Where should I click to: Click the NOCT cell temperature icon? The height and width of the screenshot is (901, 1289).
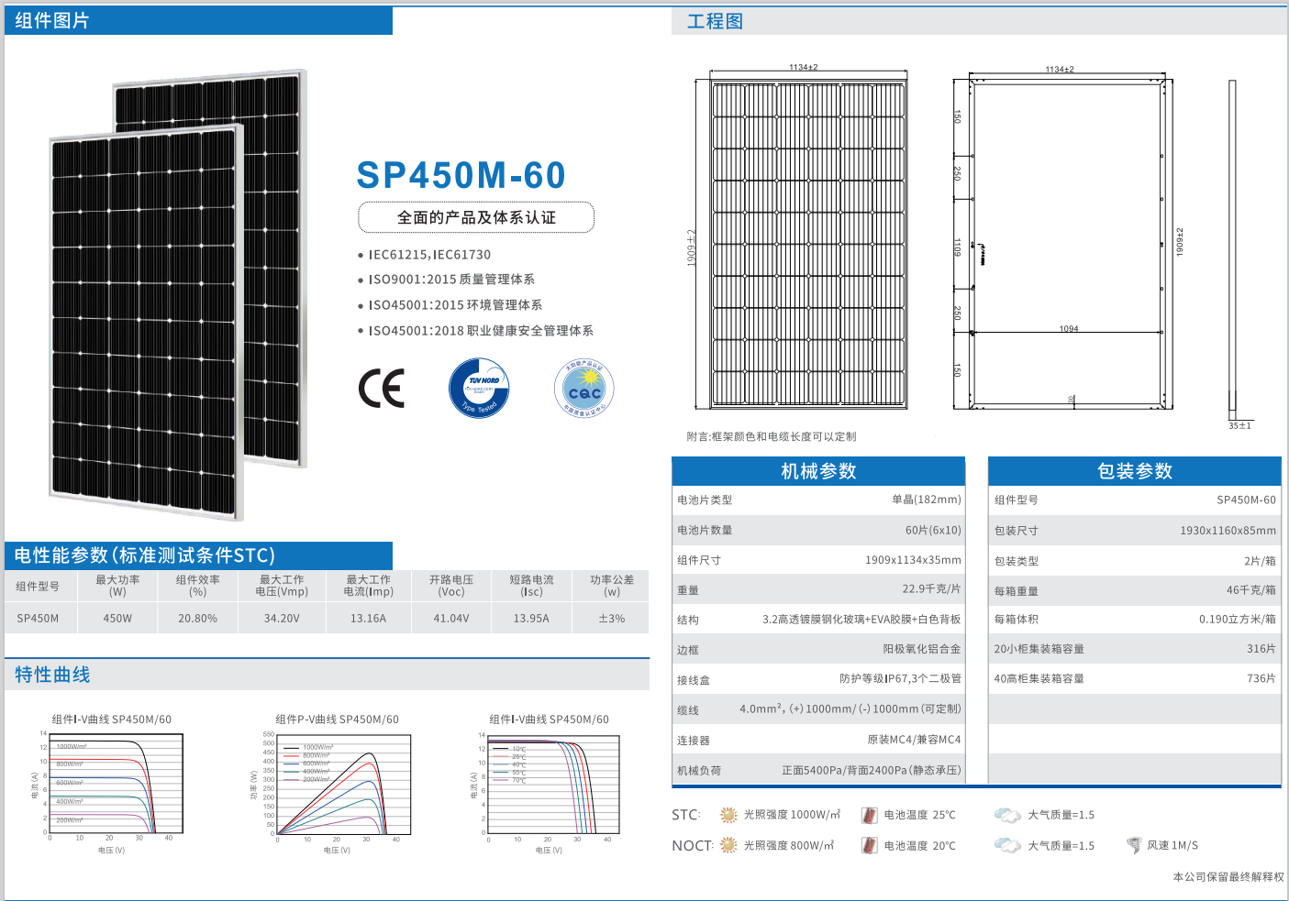[x=869, y=845]
